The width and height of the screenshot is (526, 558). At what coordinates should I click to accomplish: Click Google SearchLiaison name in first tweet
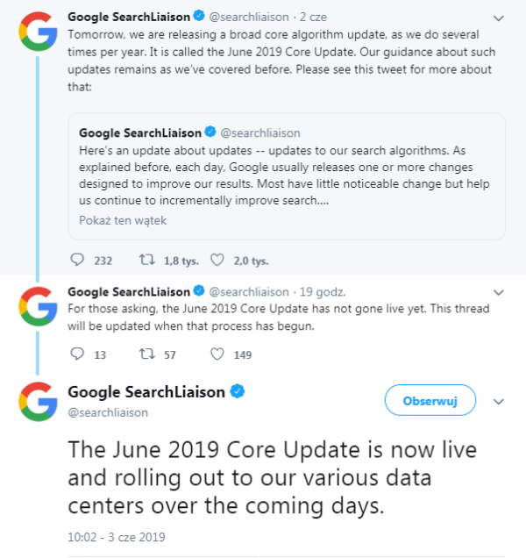coord(128,17)
